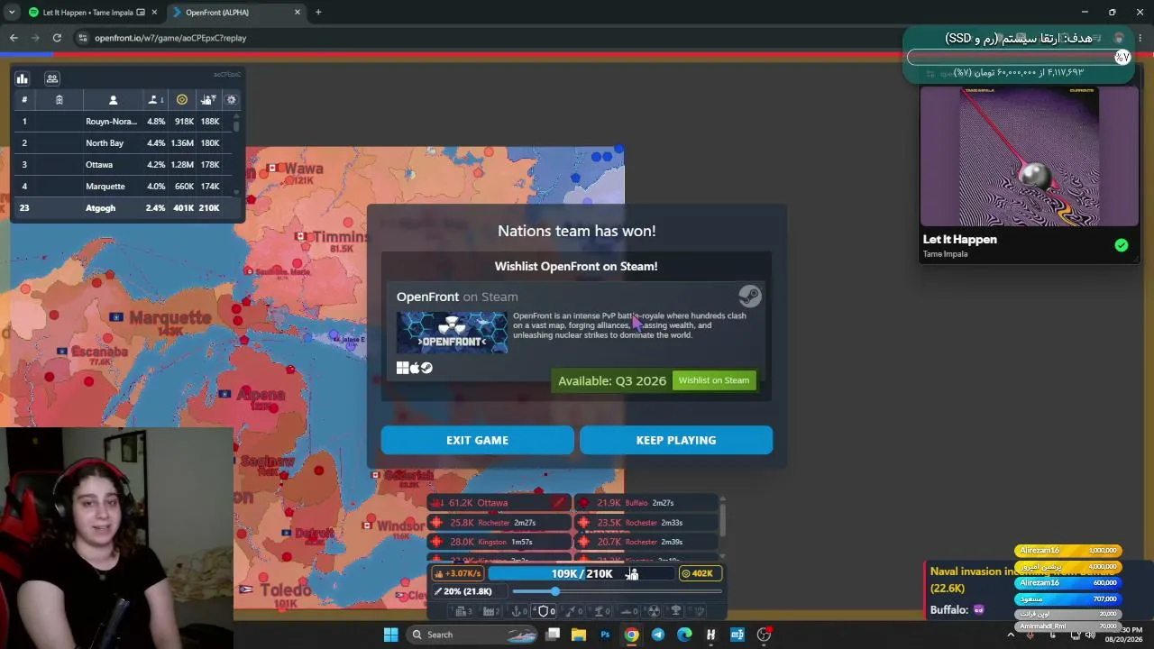Click the Steam logo in the promo card
Image resolution: width=1154 pixels, height=649 pixels.
(749, 297)
